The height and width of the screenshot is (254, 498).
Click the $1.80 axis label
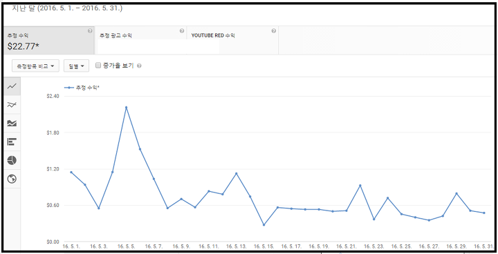click(x=53, y=133)
